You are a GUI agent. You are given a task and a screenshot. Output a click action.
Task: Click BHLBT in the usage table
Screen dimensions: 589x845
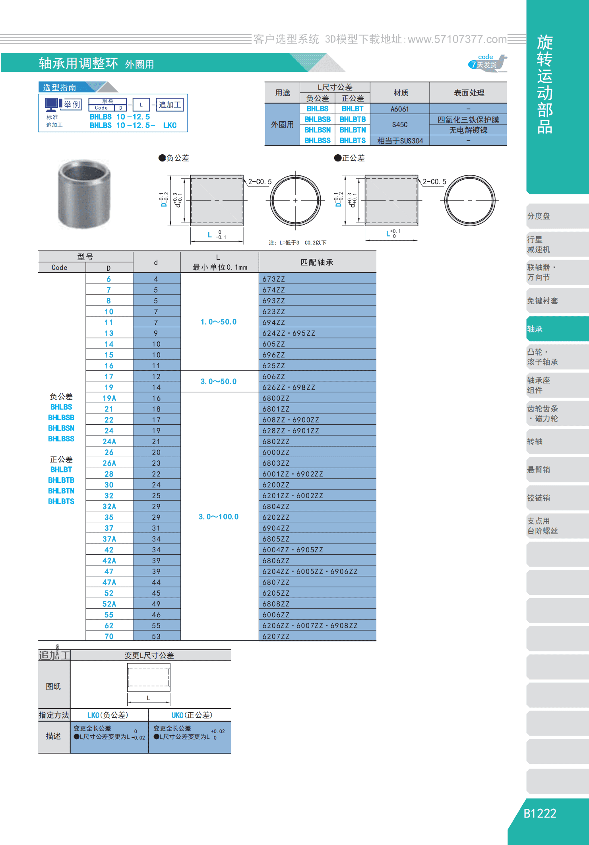[x=353, y=109]
